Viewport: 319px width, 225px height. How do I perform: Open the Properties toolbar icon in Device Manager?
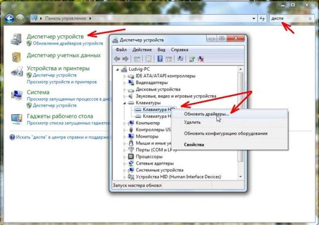coord(149,59)
